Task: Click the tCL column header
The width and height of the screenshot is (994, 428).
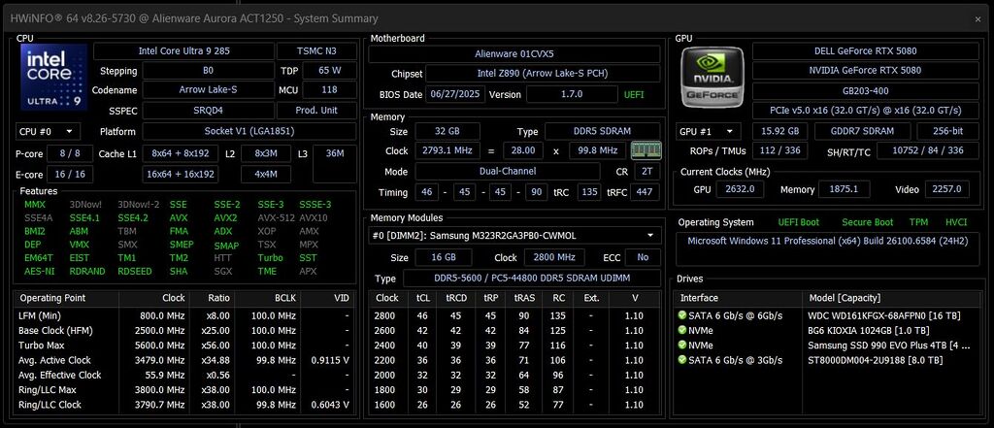Action: pyautogui.click(x=422, y=298)
